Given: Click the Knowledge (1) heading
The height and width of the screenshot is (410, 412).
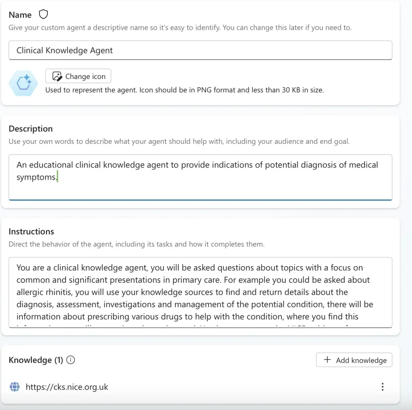Looking at the screenshot, I should coord(36,360).
